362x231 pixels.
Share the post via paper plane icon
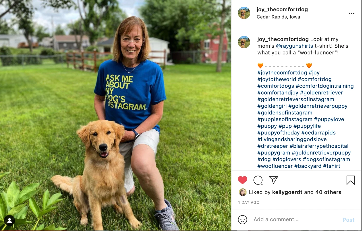pos(273,180)
